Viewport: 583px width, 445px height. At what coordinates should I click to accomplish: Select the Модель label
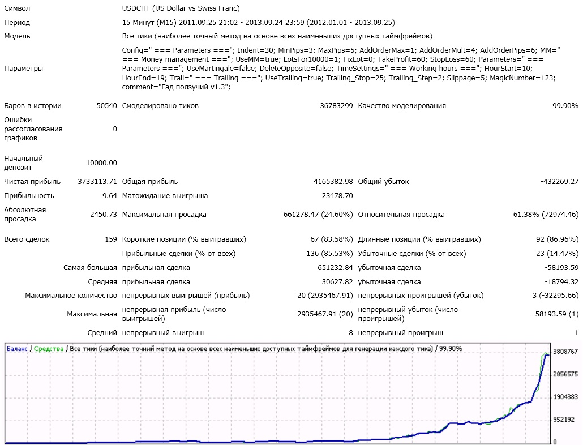pyautogui.click(x=17, y=36)
